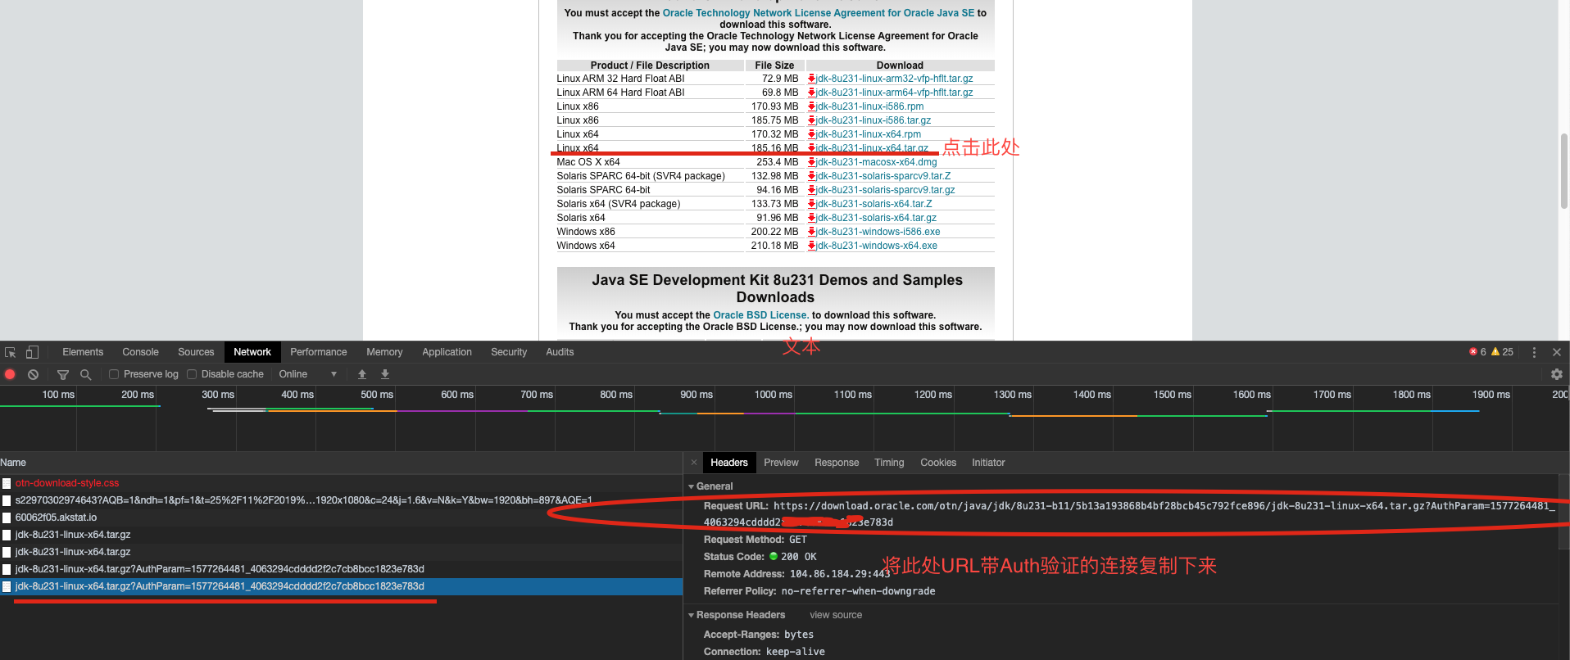Download jdk-8u231-linux-x64.rpm link
This screenshot has width=1570, height=660.
pyautogui.click(x=869, y=134)
